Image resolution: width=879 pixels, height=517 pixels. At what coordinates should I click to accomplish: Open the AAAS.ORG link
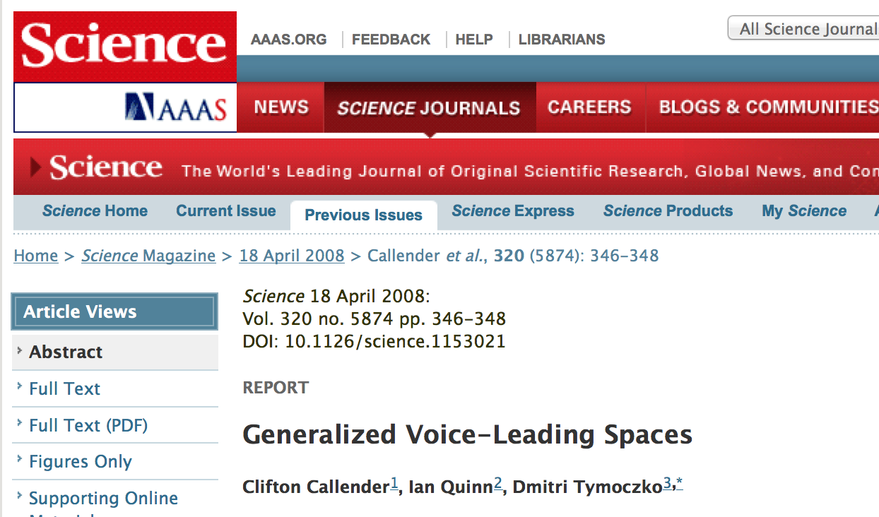tap(288, 40)
